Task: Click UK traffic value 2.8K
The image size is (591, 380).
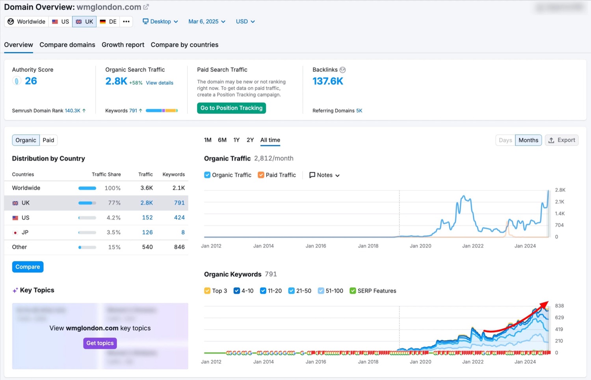Action: 147,203
